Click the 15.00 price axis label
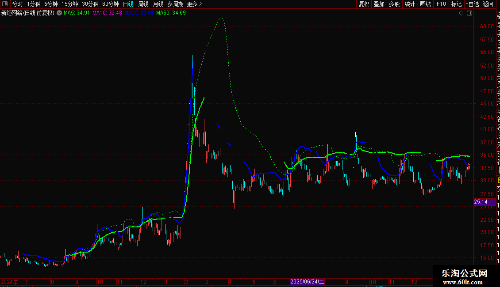The width and height of the screenshot is (500, 287). click(487, 258)
